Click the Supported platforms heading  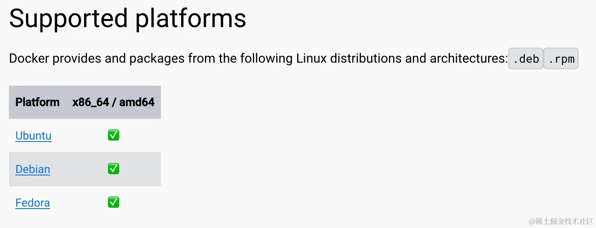click(127, 19)
